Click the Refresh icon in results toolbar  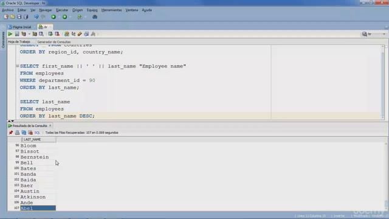(x=24, y=133)
